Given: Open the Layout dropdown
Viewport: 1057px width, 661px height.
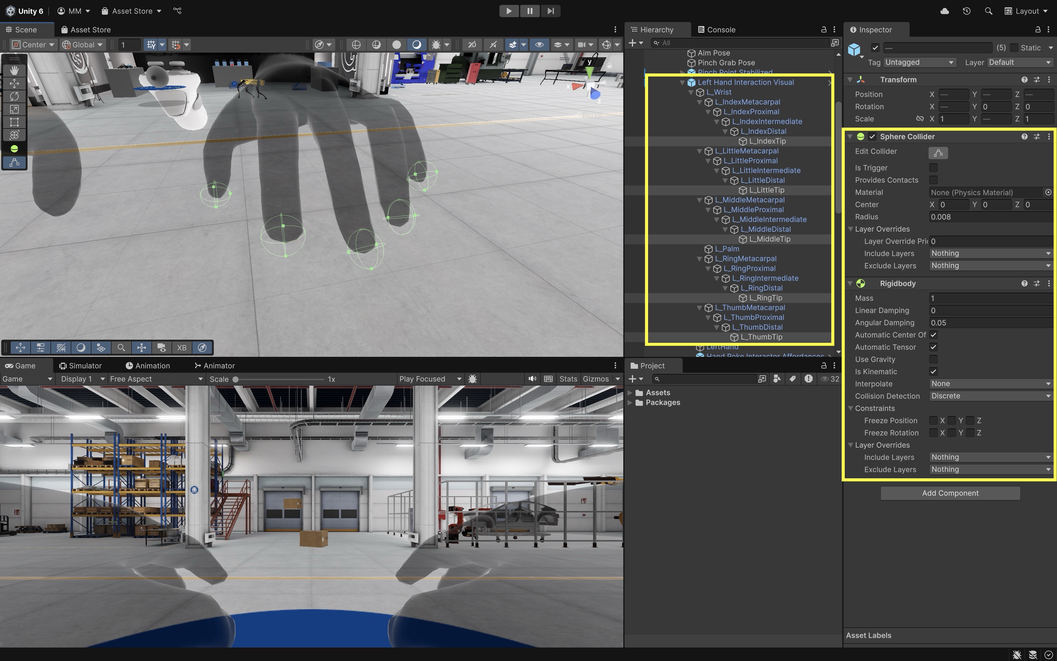Looking at the screenshot, I should (x=1026, y=11).
